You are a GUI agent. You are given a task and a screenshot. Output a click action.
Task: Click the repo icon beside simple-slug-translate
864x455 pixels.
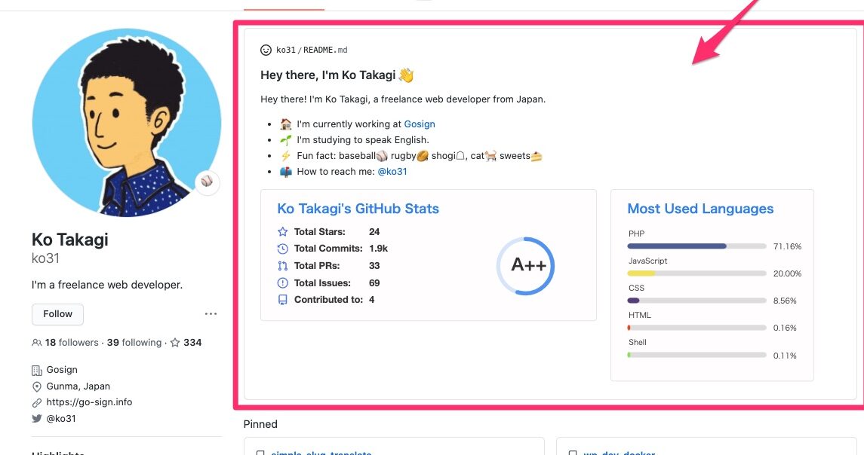[260, 453]
